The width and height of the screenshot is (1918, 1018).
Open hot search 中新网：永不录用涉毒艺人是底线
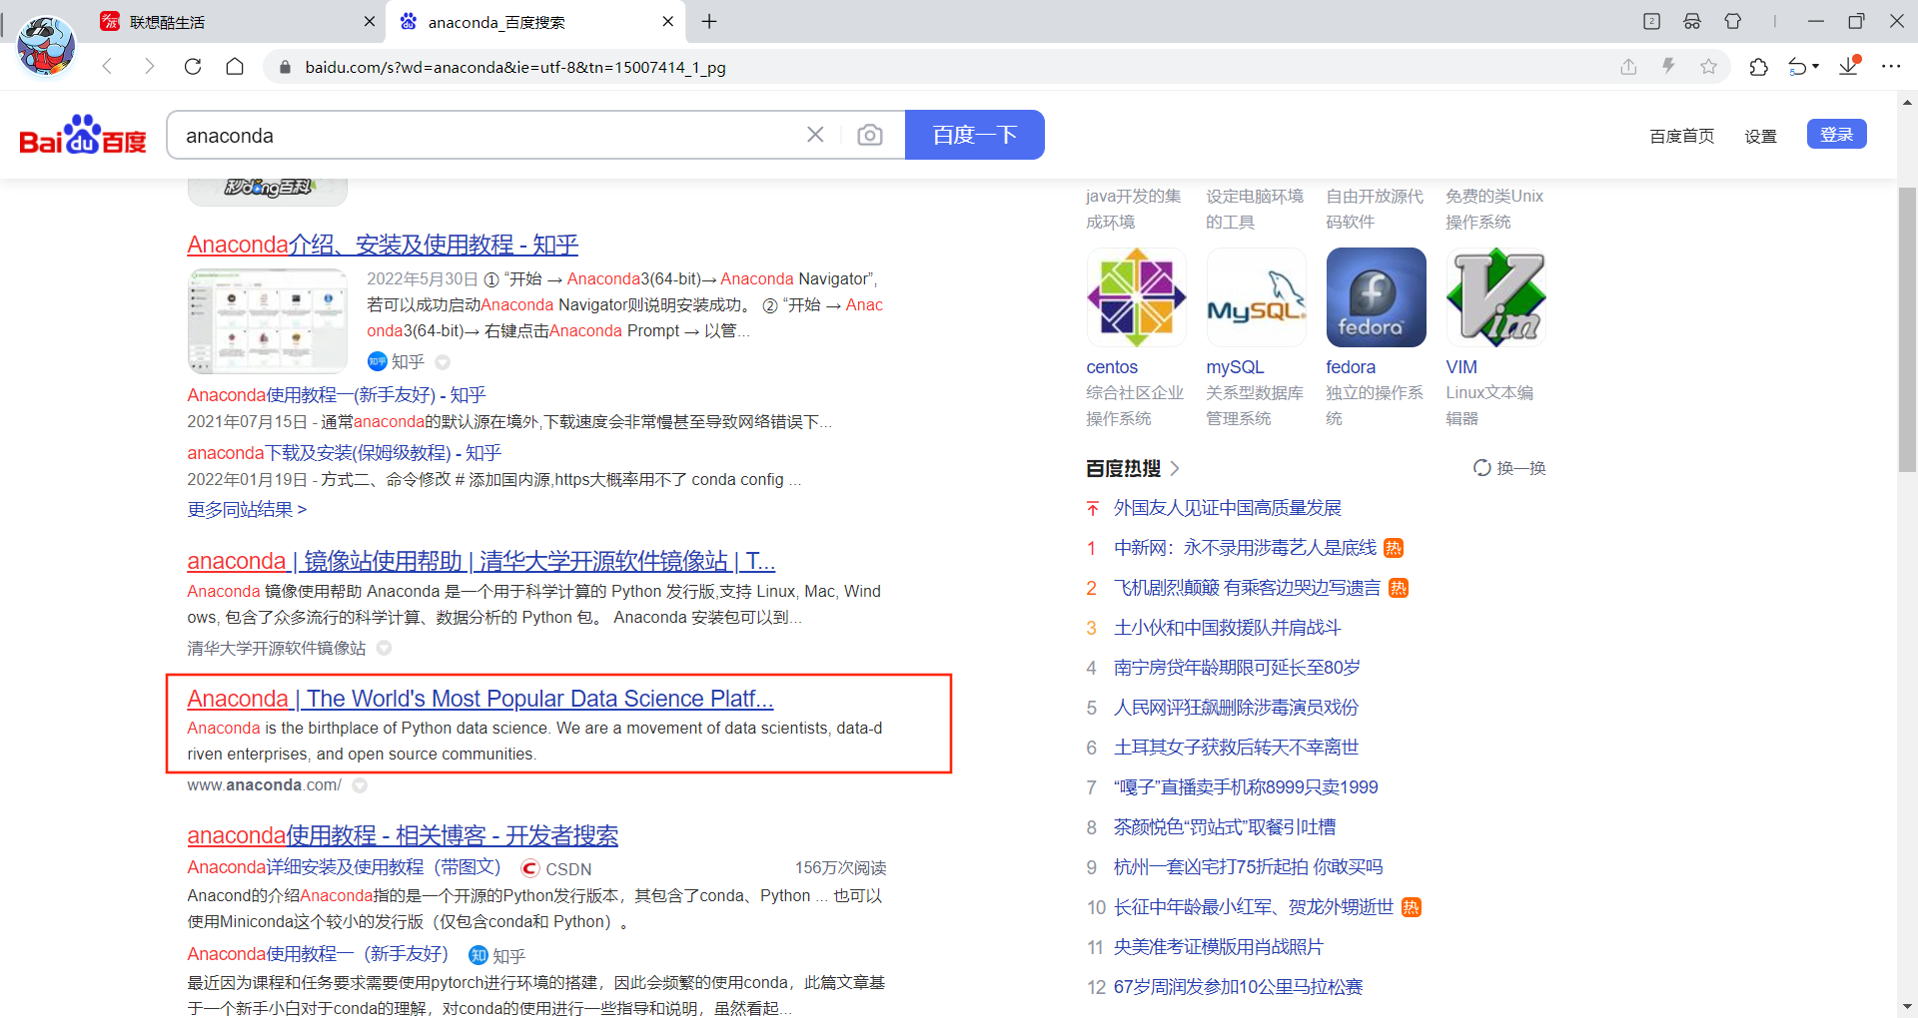click(x=1245, y=548)
